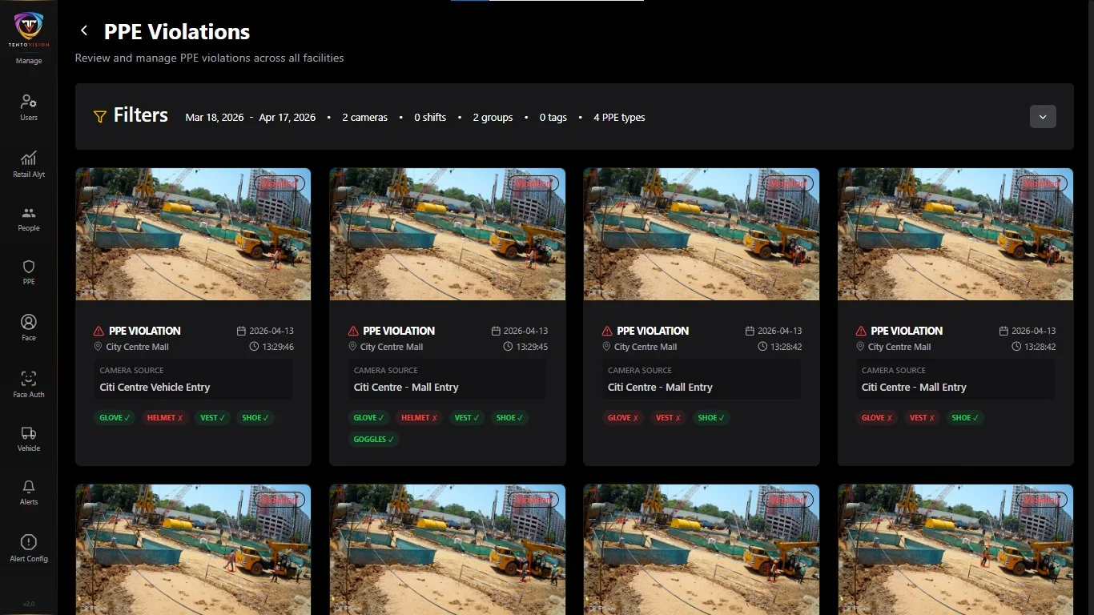Screen dimensions: 1094x615
Task: Open Retail Alyt analytics from the sidebar
Action: (x=29, y=164)
